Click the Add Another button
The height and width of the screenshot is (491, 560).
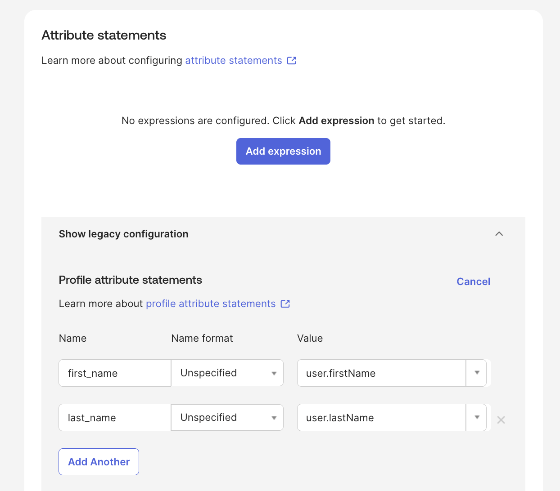tap(99, 461)
